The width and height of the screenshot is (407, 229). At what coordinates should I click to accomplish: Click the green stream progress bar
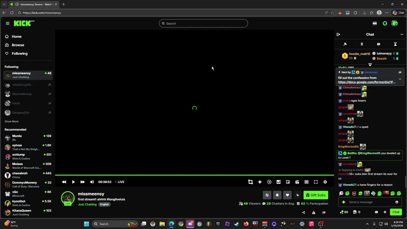click(x=194, y=175)
